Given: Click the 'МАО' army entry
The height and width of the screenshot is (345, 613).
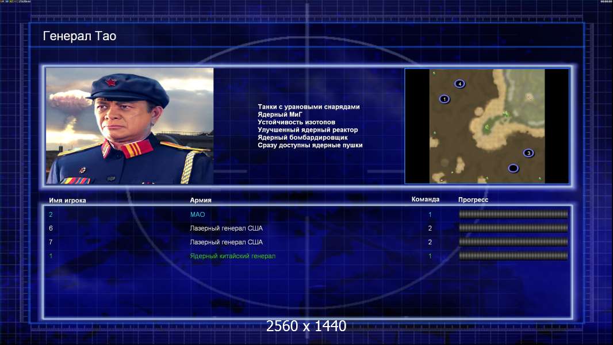Looking at the screenshot, I should click(x=197, y=214).
